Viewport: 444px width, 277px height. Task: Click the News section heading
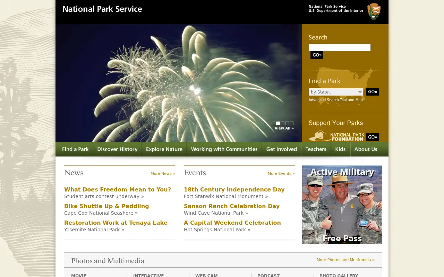pyautogui.click(x=74, y=173)
